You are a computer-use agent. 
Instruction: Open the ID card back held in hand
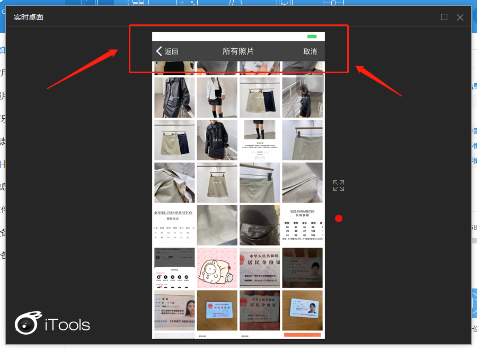tap(260, 310)
